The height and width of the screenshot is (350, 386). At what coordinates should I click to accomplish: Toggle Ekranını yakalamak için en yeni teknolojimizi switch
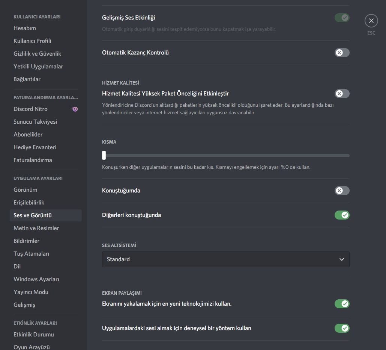point(342,303)
